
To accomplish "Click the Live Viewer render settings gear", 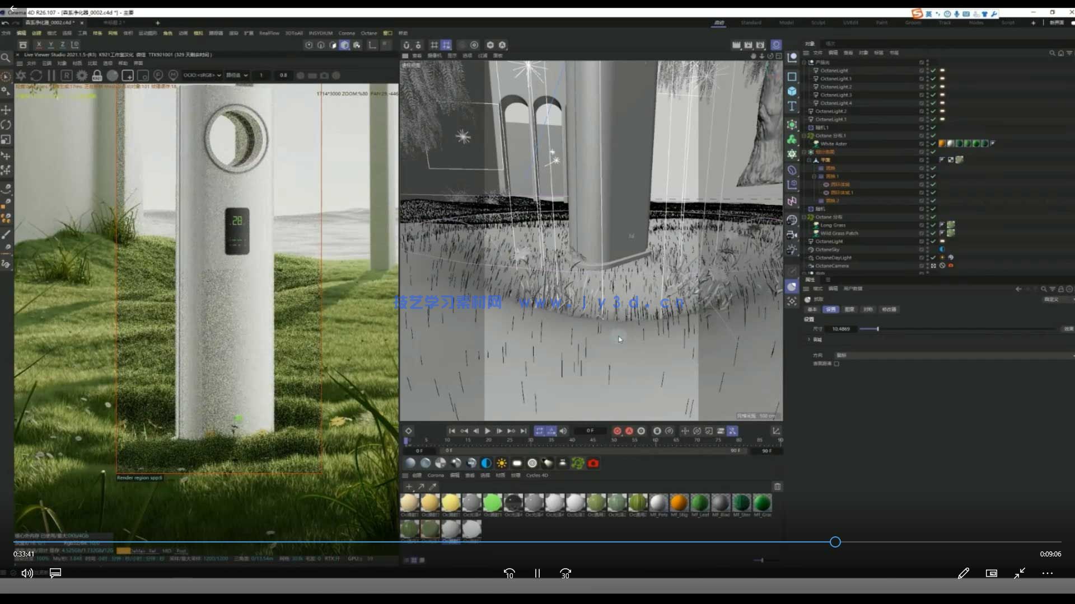I will [x=82, y=75].
